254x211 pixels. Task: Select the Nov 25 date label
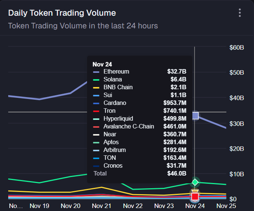[x=226, y=206]
